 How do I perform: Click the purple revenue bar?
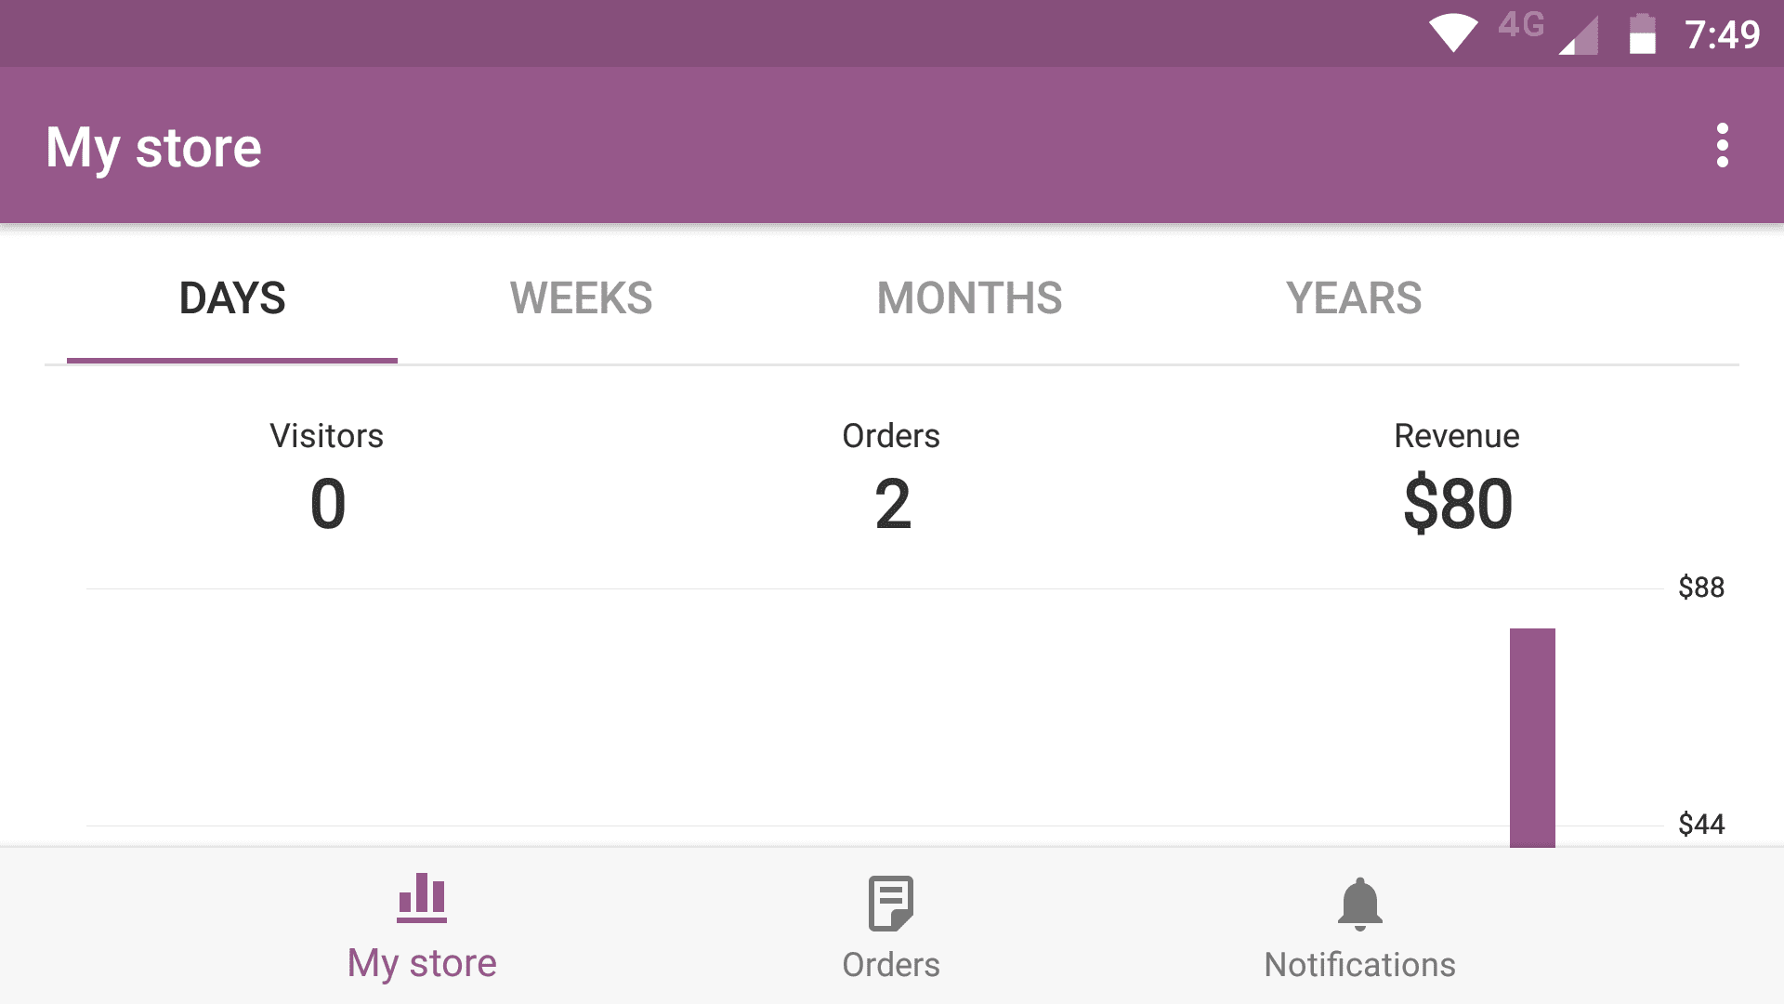pyautogui.click(x=1533, y=735)
